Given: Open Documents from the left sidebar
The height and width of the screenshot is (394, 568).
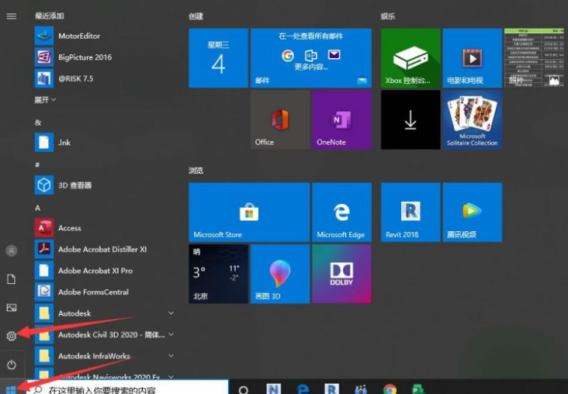Looking at the screenshot, I should [12, 279].
